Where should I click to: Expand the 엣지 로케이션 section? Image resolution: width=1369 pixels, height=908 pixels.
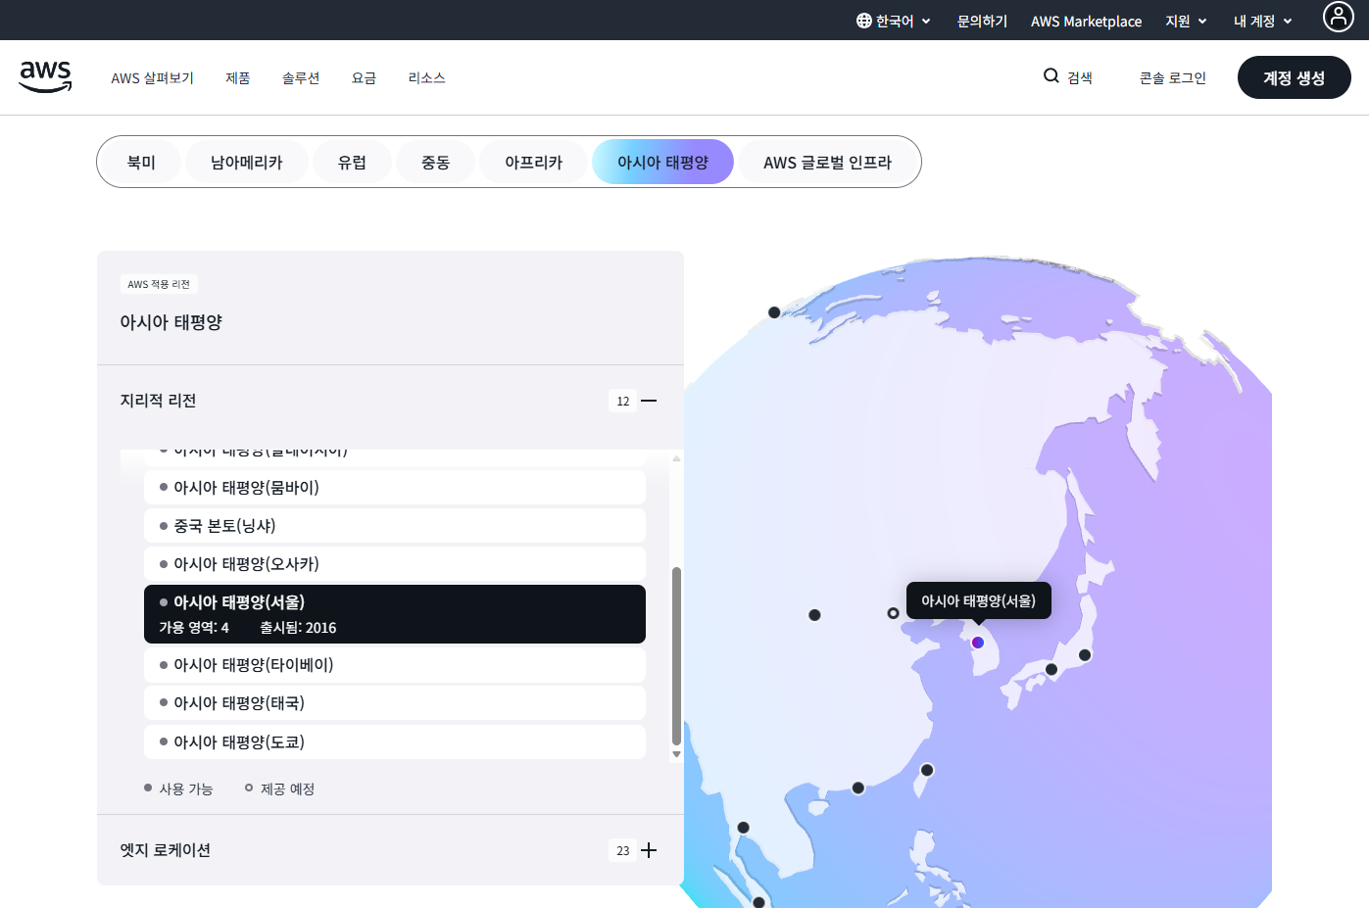tap(649, 850)
